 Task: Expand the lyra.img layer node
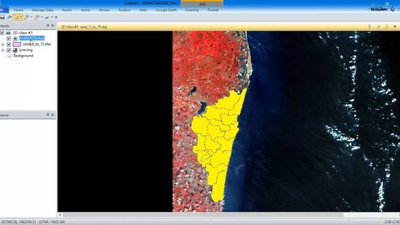(2, 50)
